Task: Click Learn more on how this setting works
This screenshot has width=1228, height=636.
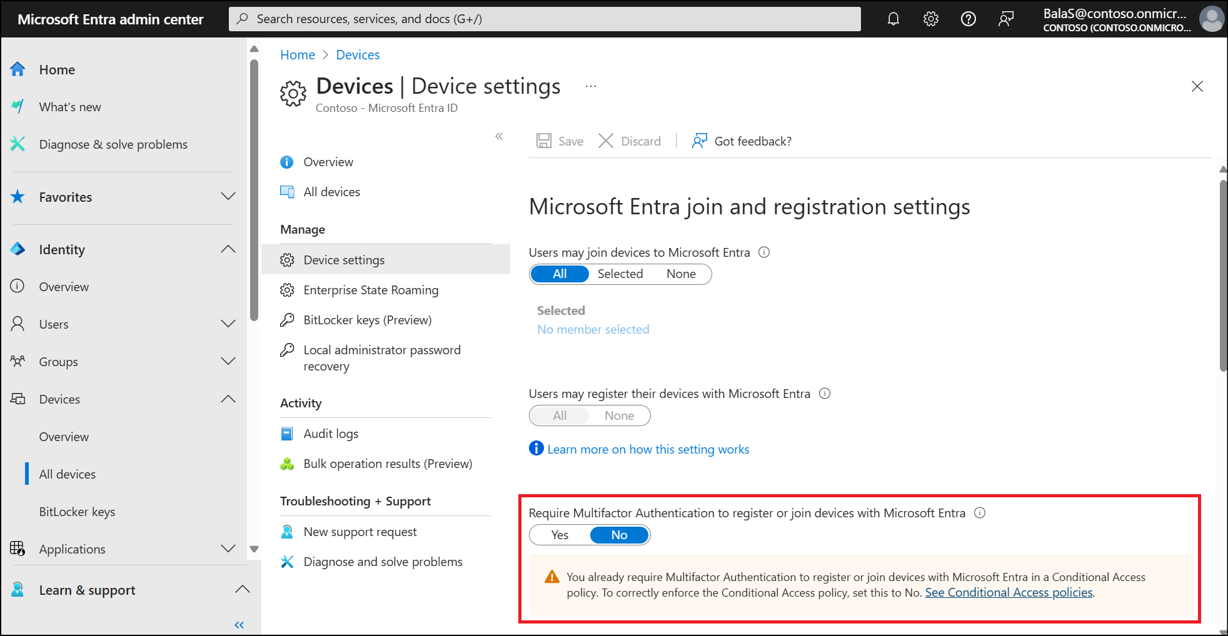Action: tap(648, 450)
